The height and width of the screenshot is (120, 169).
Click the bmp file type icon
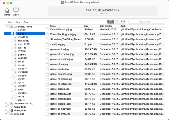pos(15,72)
